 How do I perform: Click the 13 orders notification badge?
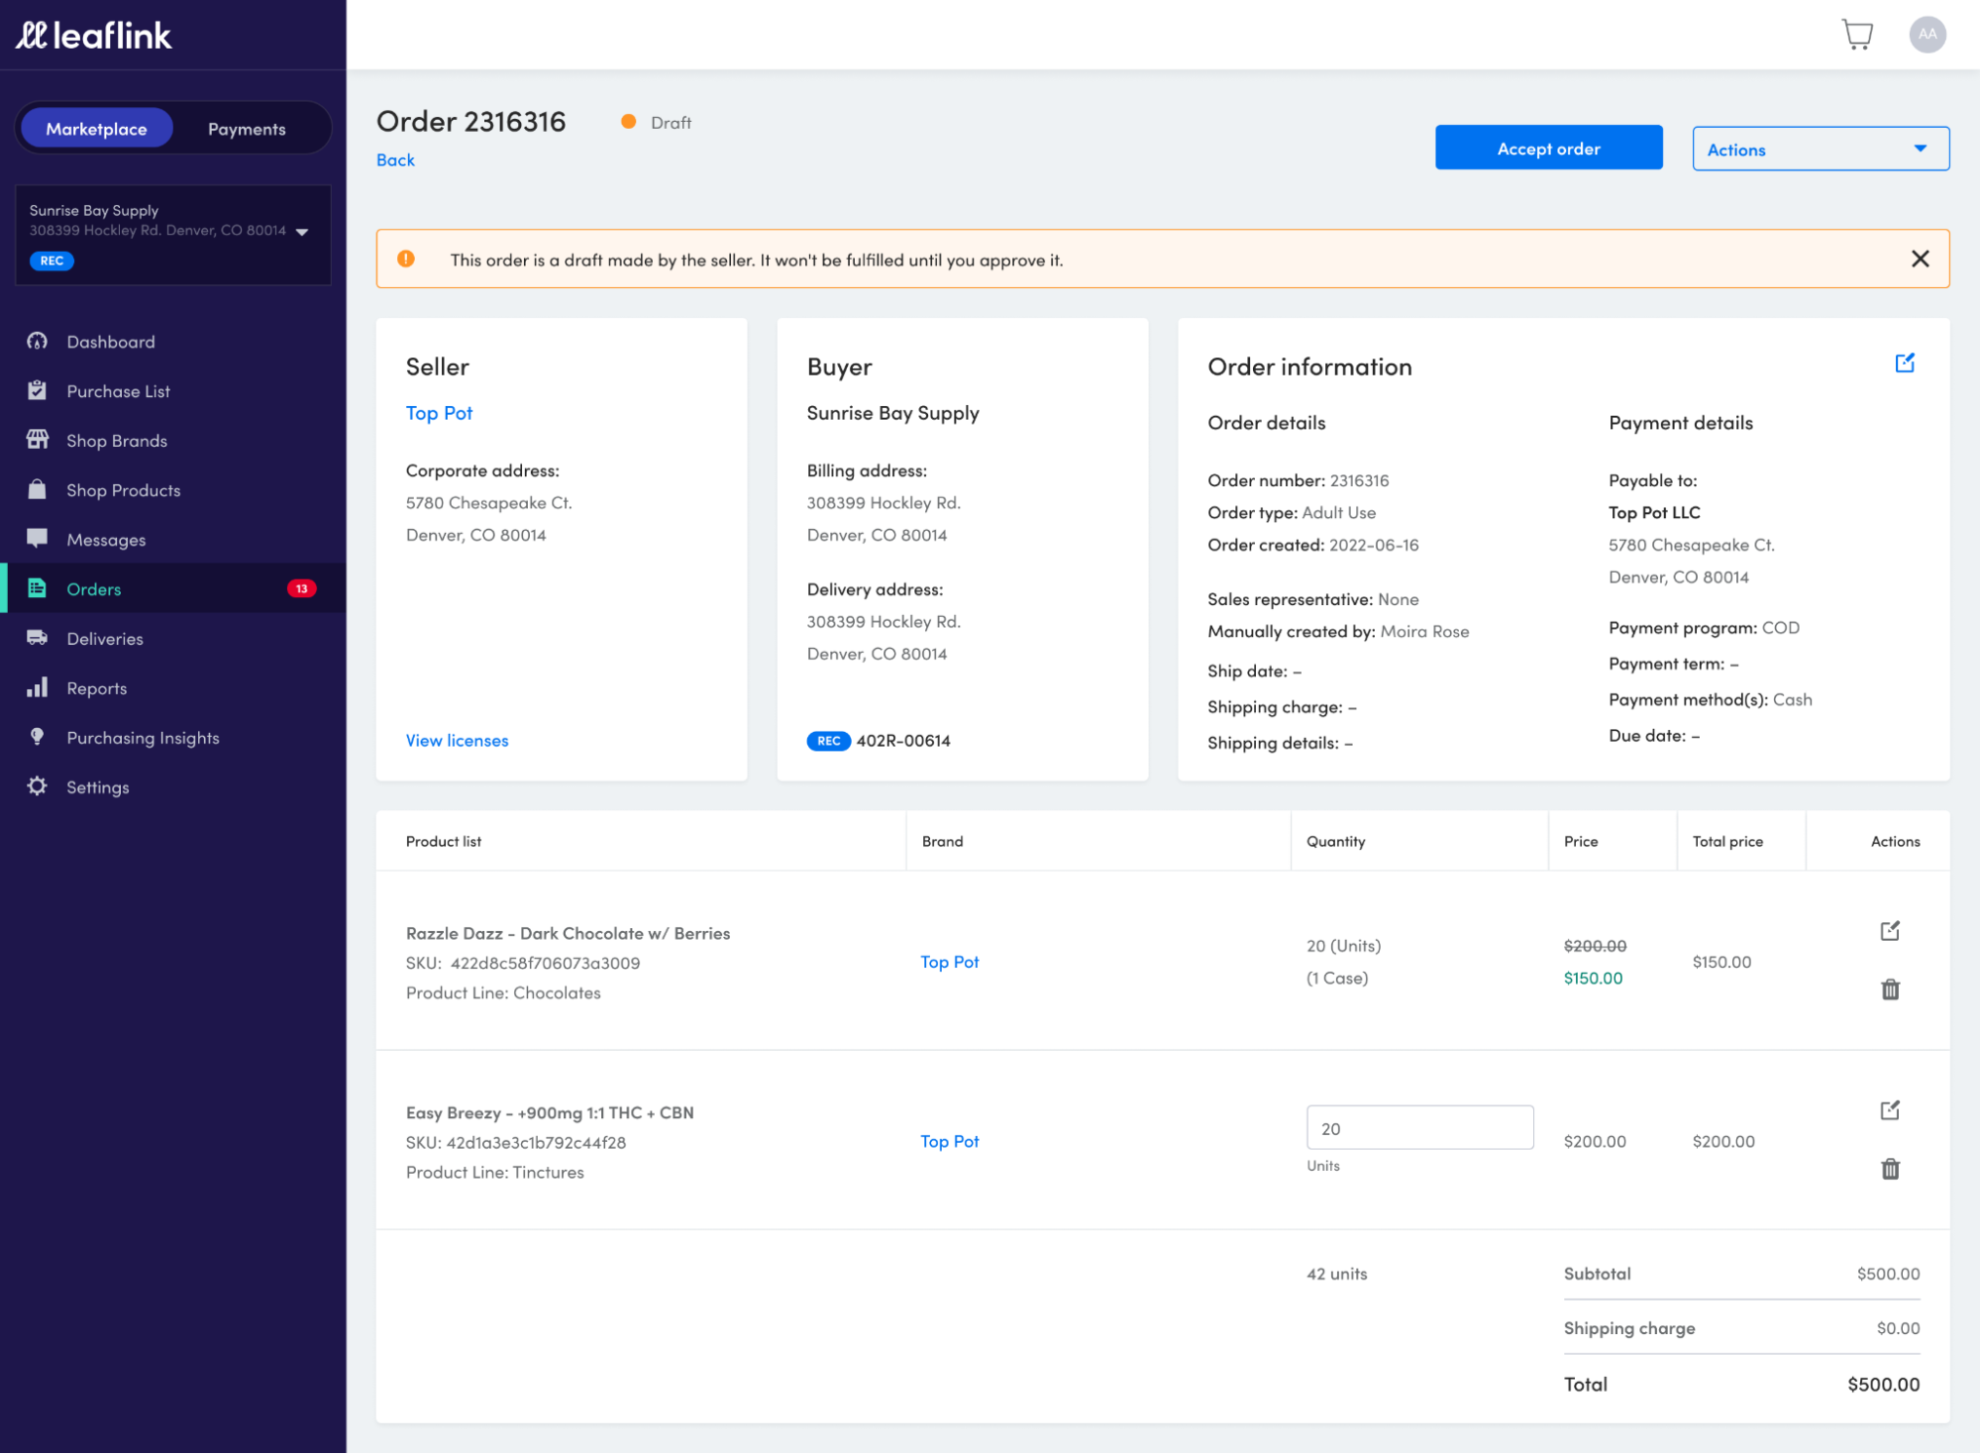[301, 588]
